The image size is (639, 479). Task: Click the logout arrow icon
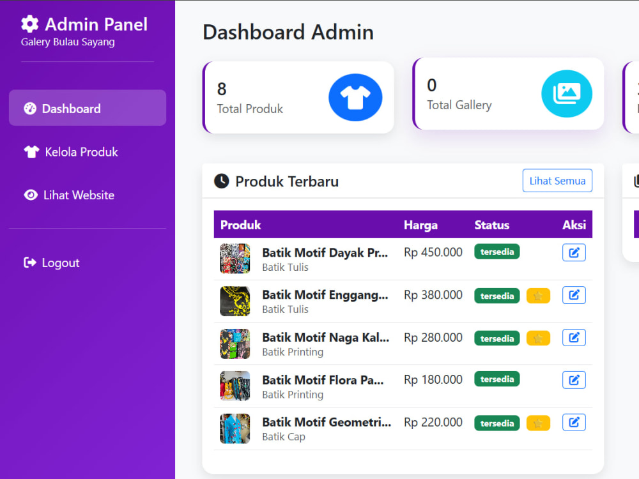[30, 262]
